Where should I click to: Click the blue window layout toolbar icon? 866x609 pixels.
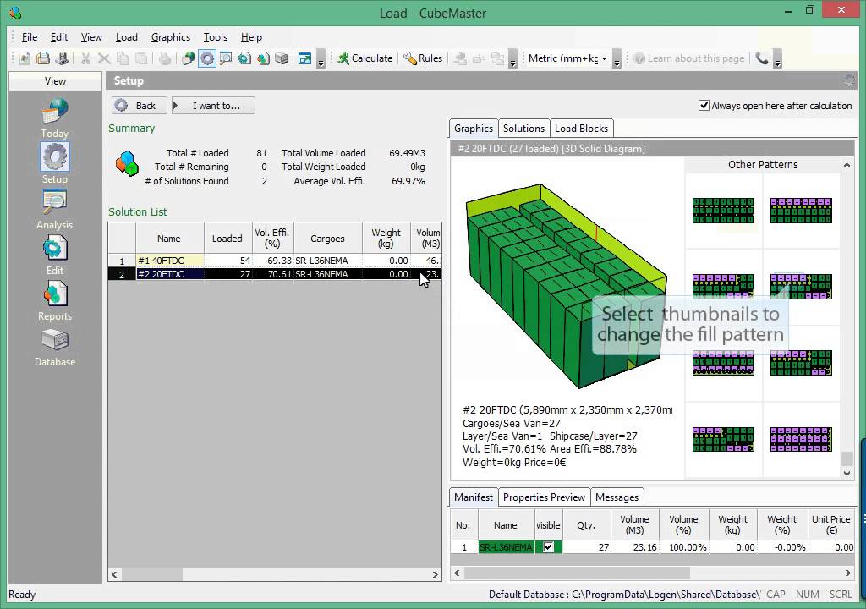point(304,58)
